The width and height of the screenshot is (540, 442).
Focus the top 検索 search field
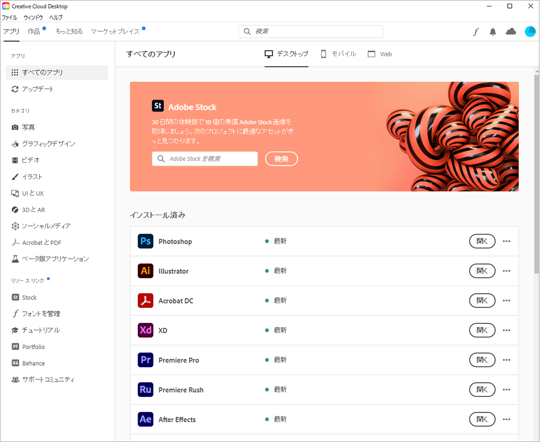311,31
